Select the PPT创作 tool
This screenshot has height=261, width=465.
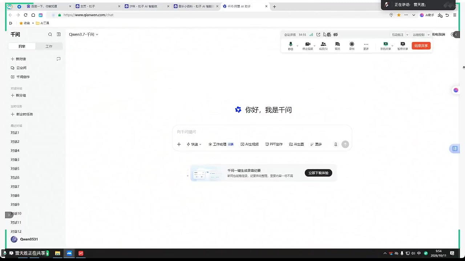coord(274,144)
